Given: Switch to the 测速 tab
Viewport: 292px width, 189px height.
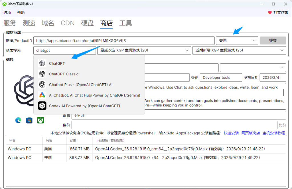Looking at the screenshot, I should [29, 23].
